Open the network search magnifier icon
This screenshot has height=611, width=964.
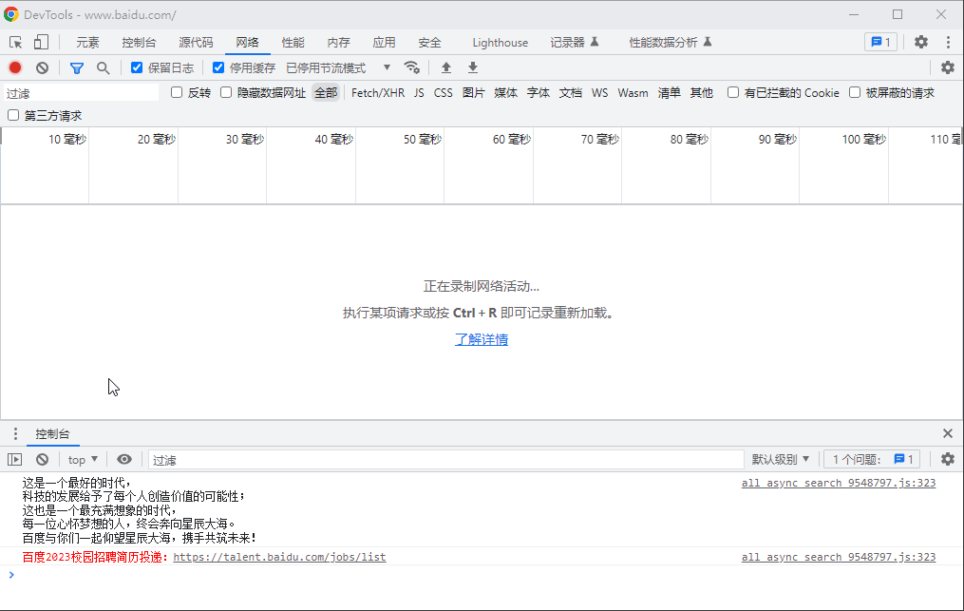(x=104, y=67)
